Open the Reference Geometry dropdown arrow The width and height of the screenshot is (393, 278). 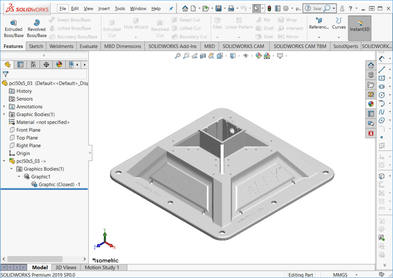tap(319, 37)
